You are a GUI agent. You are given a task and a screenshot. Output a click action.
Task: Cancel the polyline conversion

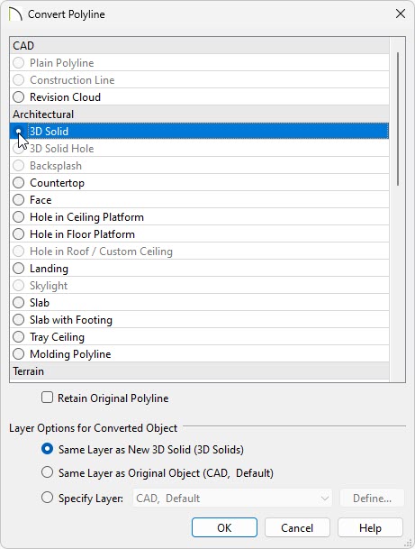[x=297, y=527]
